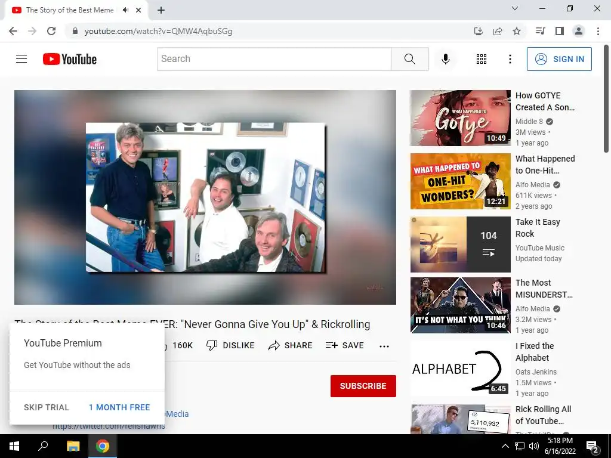Open One-Hit Wonders video thumbnail
Image resolution: width=611 pixels, height=458 pixels.
click(x=460, y=181)
